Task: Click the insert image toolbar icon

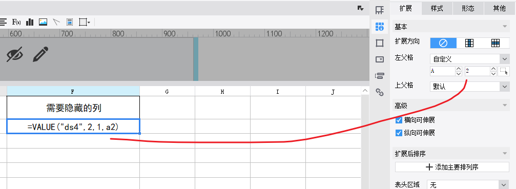Action: coord(43,23)
